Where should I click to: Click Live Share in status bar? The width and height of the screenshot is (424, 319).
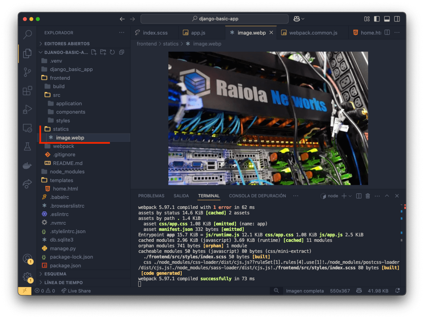(76, 291)
